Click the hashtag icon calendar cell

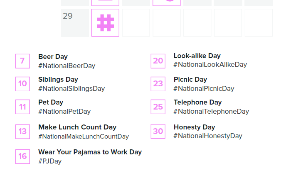(x=105, y=23)
